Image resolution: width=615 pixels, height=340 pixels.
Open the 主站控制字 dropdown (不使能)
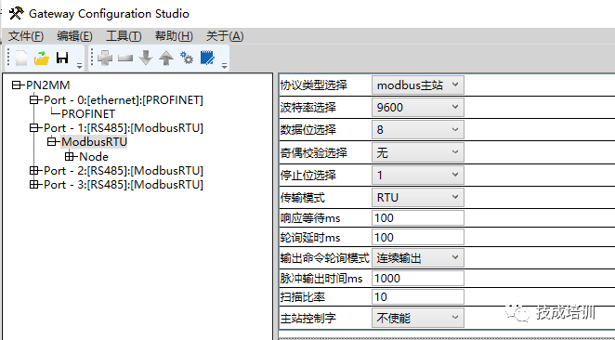tap(418, 318)
